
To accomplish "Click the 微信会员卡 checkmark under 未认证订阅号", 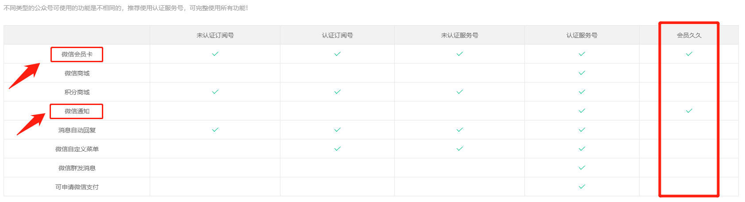I will pos(215,54).
